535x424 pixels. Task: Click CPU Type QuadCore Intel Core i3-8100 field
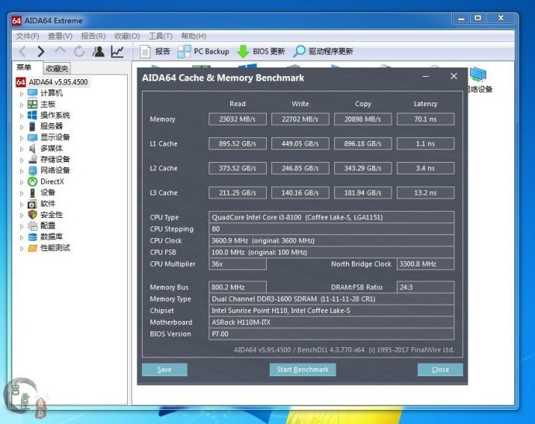click(331, 217)
